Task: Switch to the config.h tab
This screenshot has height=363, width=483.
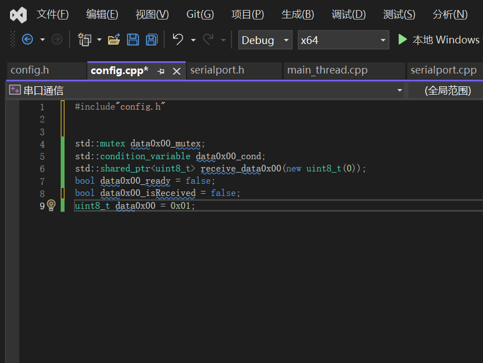Action: pos(47,71)
